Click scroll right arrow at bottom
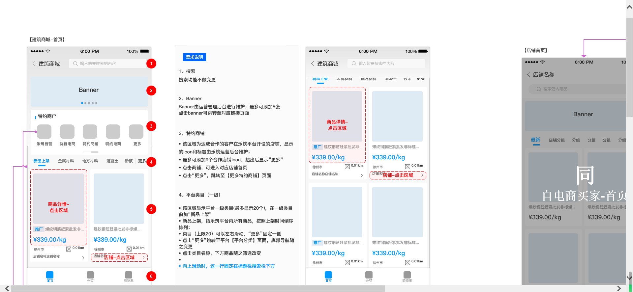 (619, 288)
